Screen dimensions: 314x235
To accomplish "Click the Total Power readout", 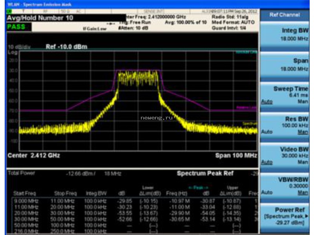I will (x=64, y=173).
